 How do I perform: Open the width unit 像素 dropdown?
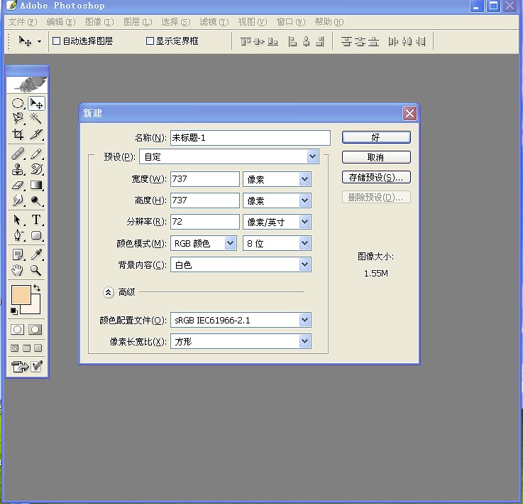304,179
